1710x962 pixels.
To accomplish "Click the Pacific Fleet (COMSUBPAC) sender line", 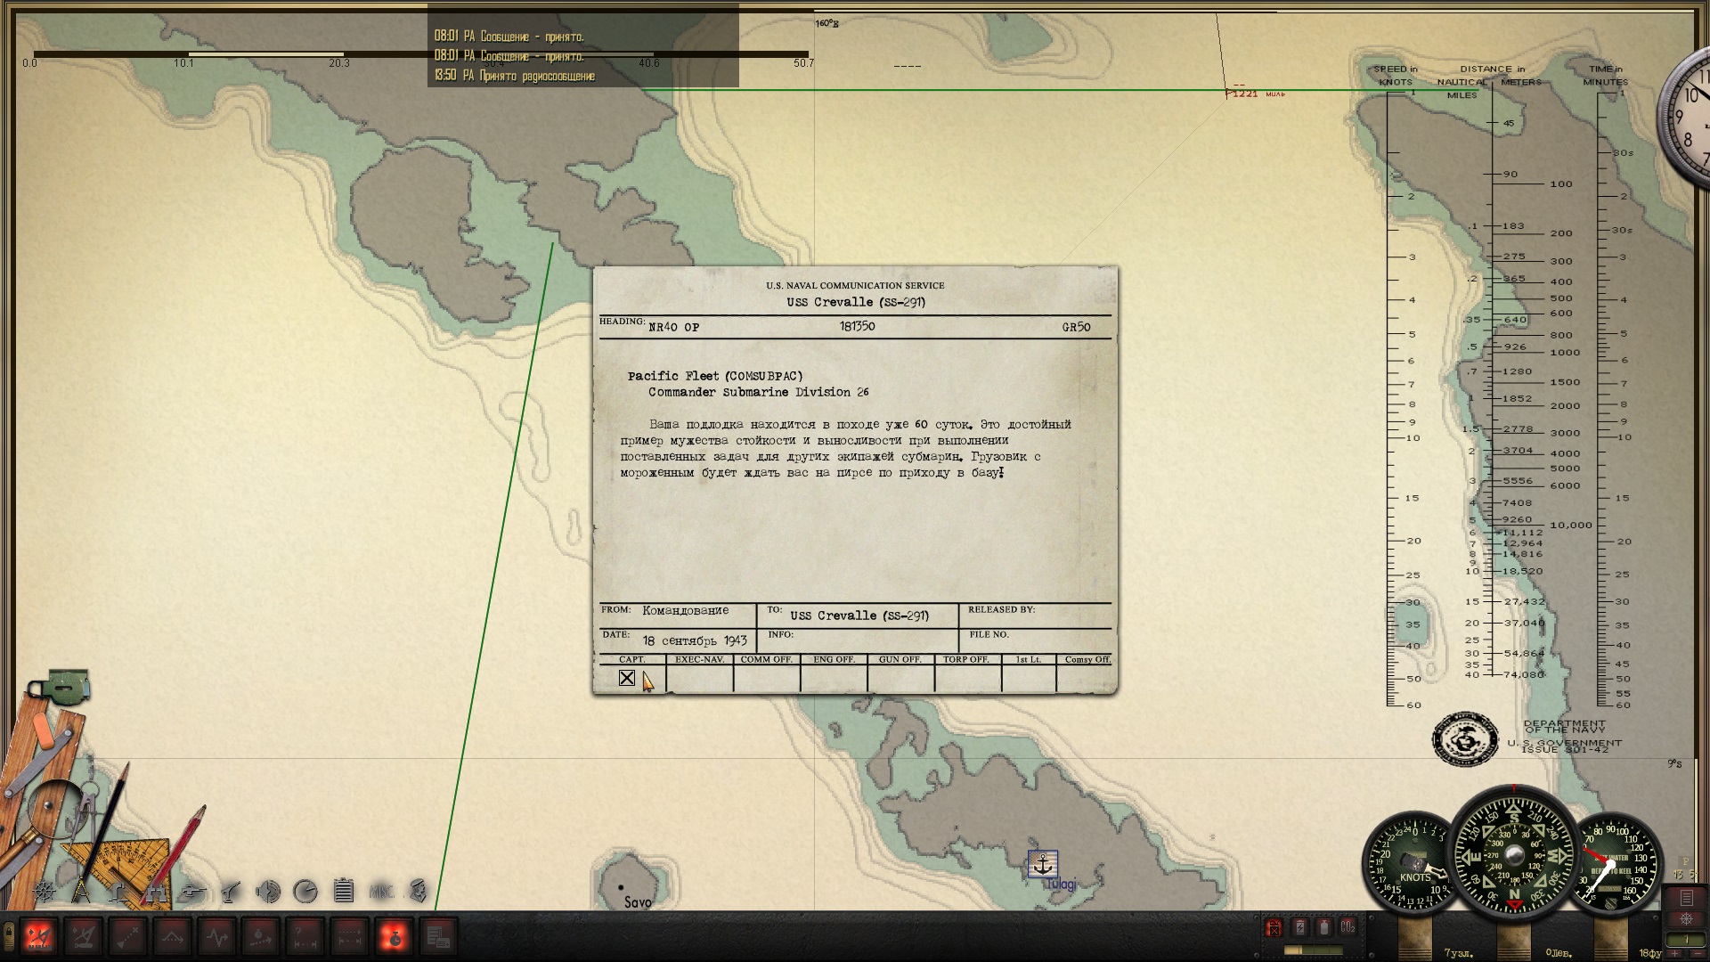I will 715,376.
